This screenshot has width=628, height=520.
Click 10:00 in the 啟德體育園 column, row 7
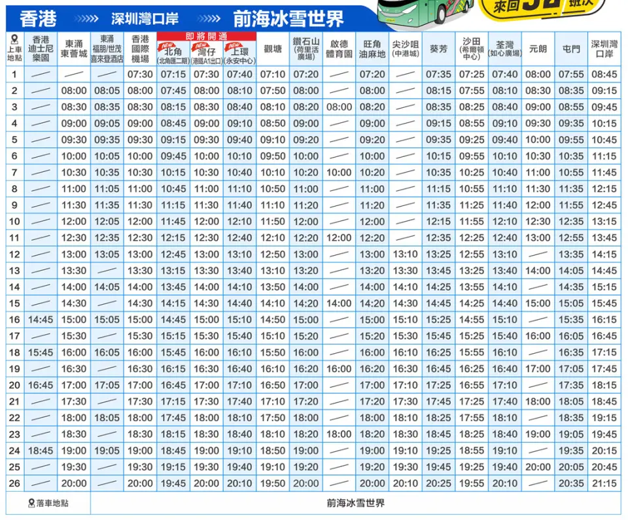(x=340, y=173)
